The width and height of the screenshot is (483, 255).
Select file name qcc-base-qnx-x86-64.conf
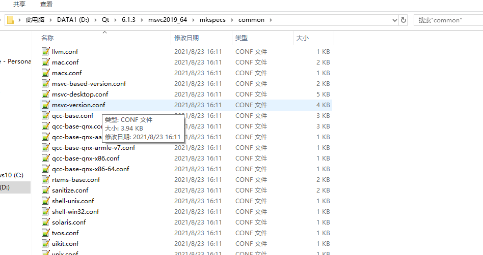coord(91,169)
